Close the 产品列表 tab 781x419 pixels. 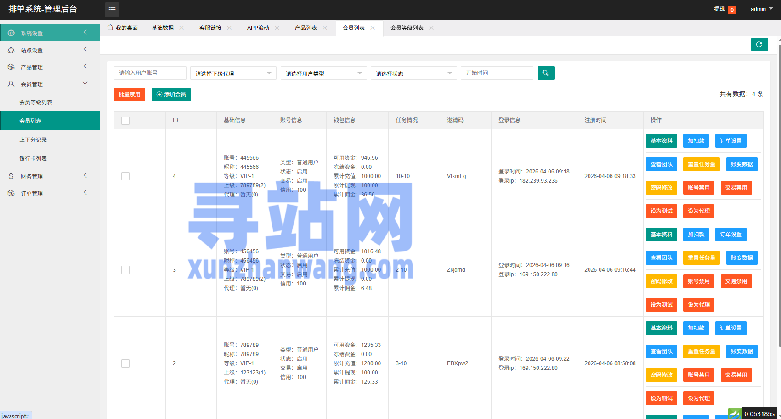tap(325, 28)
